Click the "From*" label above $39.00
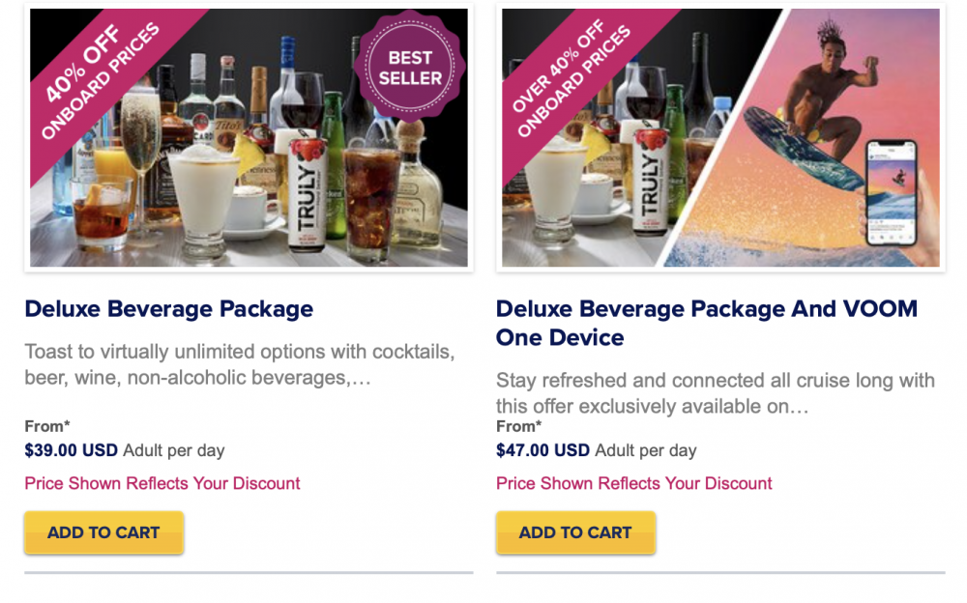967x603 pixels. coord(47,426)
